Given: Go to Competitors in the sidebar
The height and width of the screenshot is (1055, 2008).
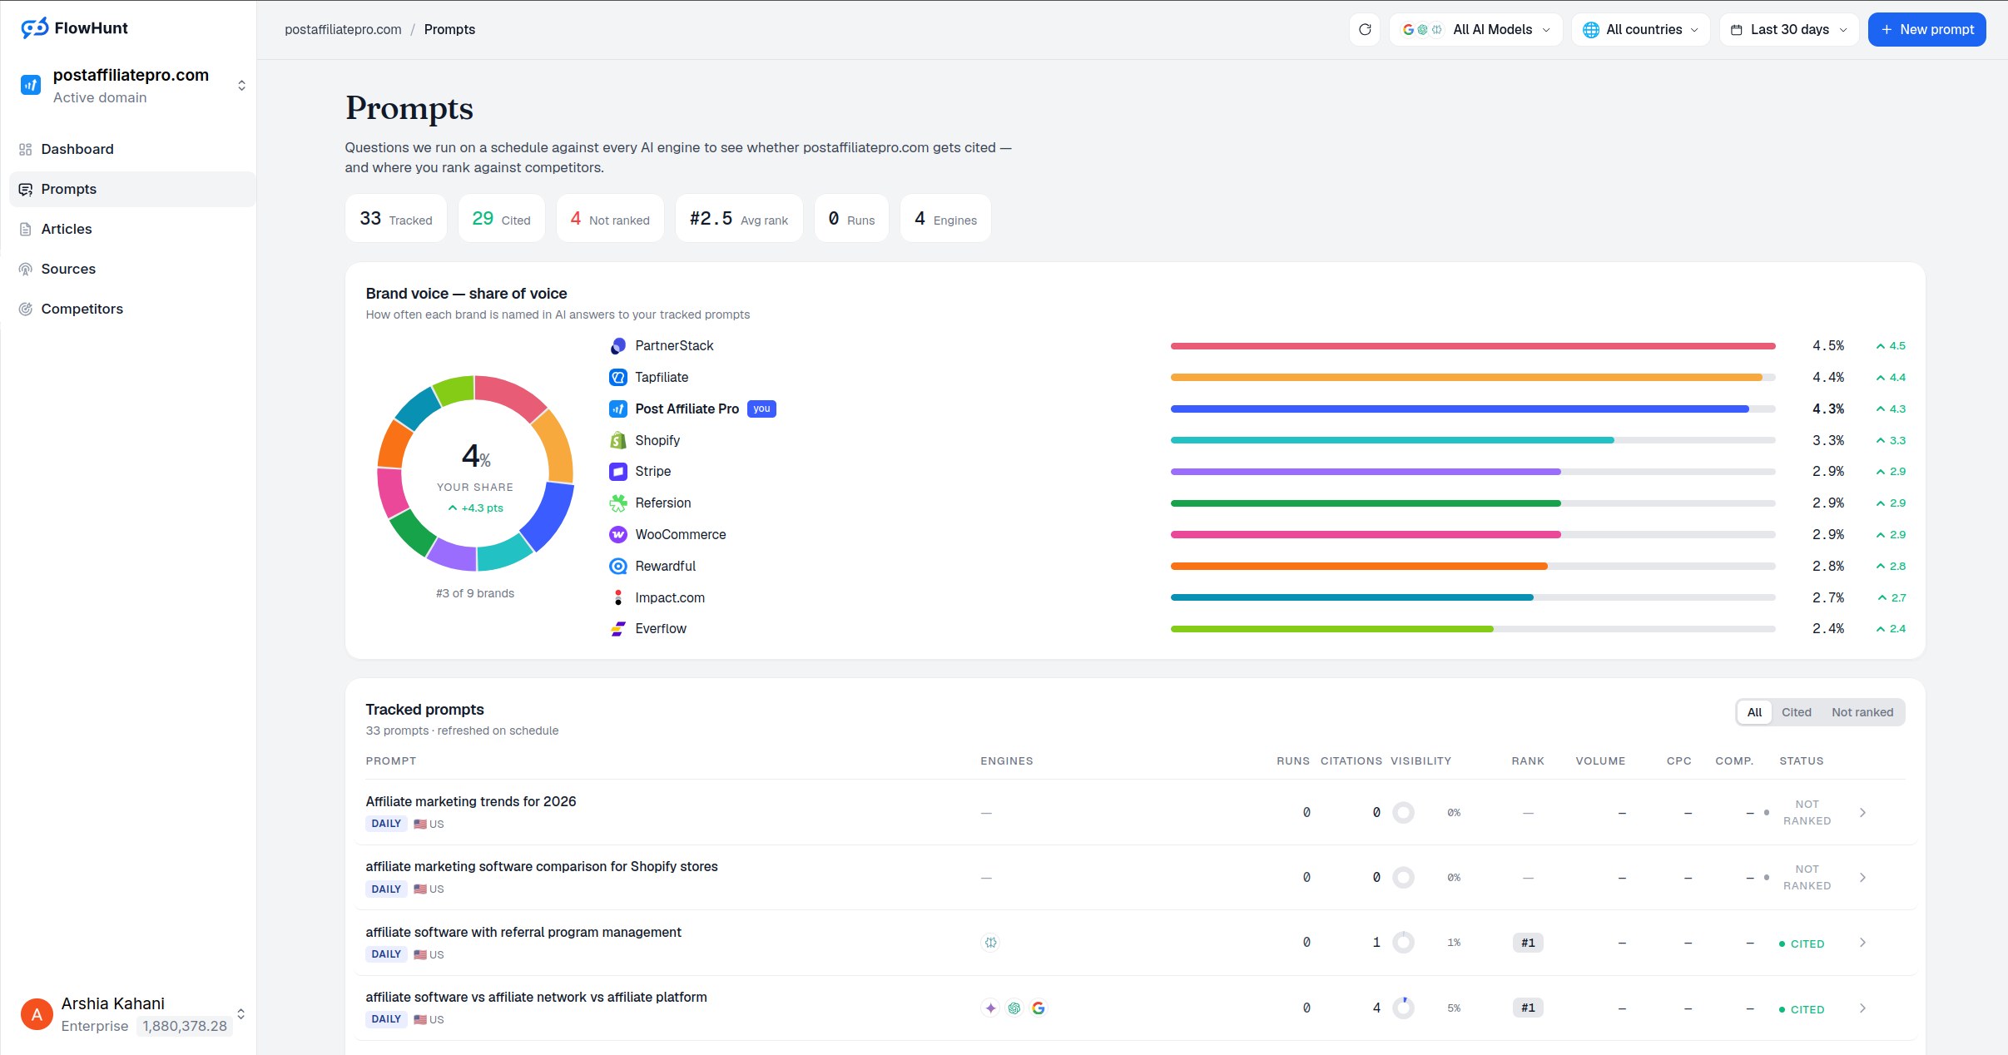Looking at the screenshot, I should (x=82, y=310).
